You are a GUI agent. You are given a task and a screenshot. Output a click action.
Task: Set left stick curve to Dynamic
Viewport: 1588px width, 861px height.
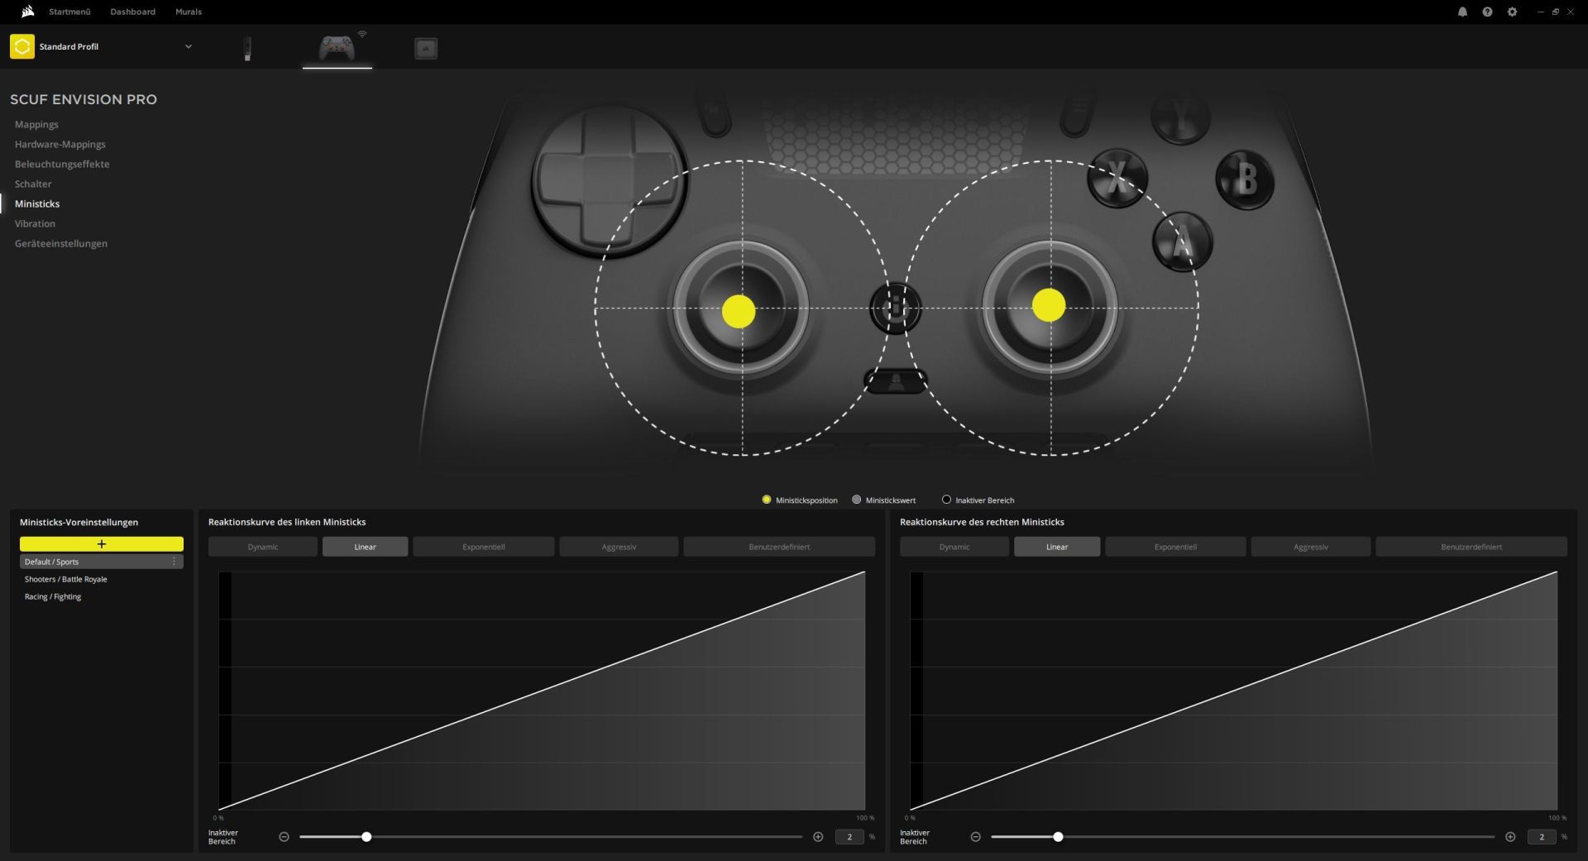[x=263, y=547]
